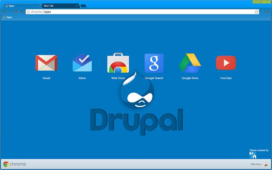Open the Gmail app icon

(46, 62)
